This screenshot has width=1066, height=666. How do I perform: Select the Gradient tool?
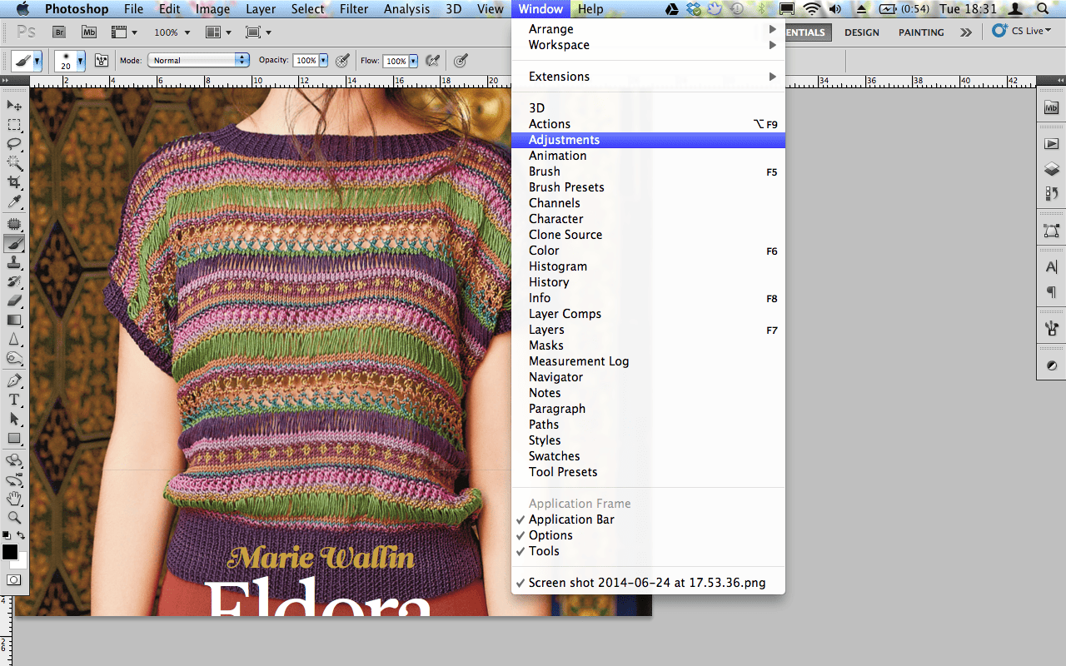pos(14,321)
